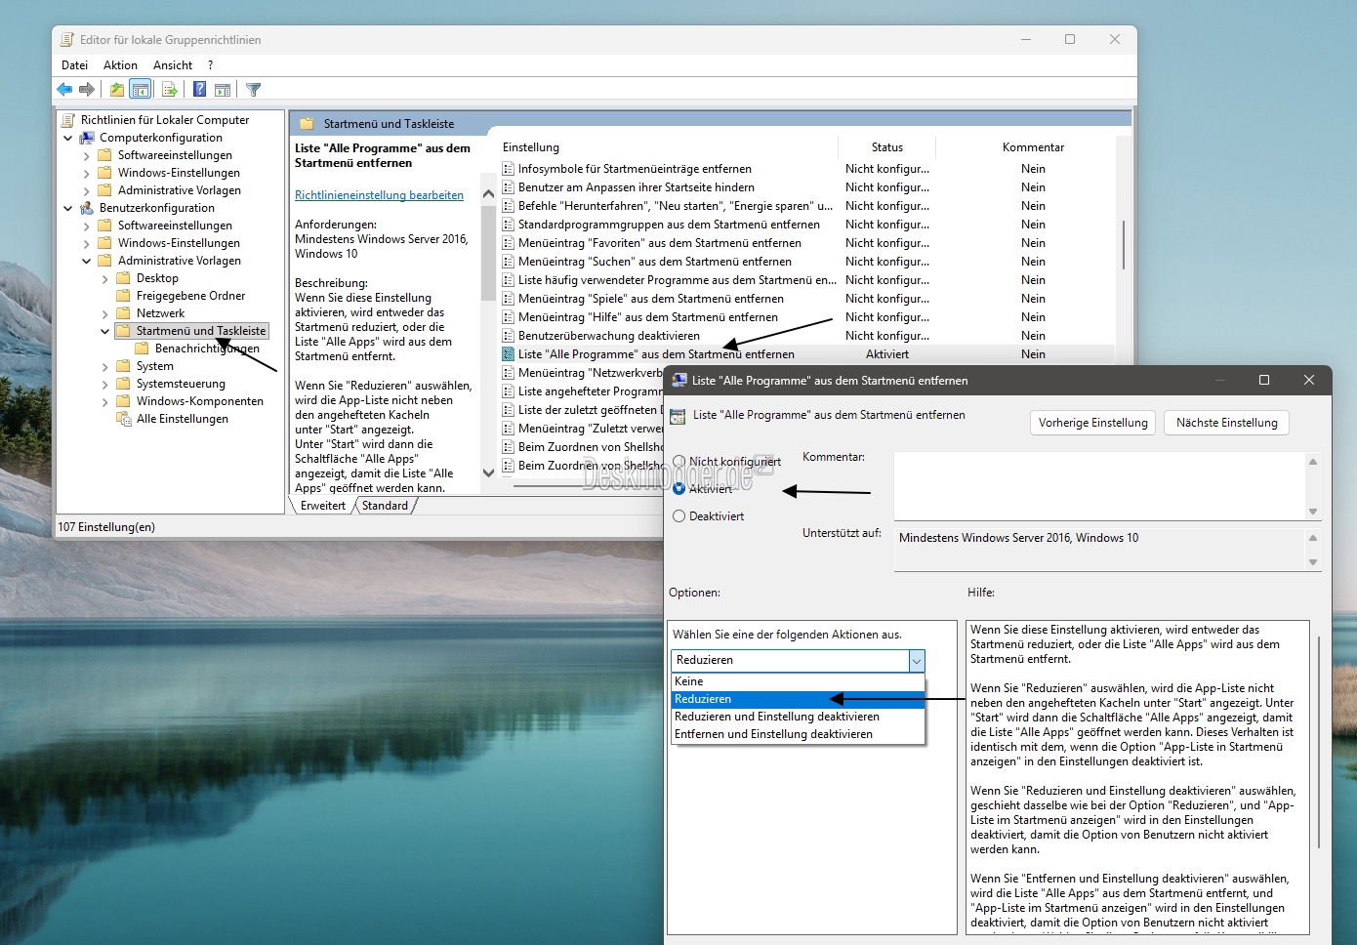Screen dimensions: 1357x945
Task: Click the 'Nächste Einstellung' button
Action: [1226, 423]
